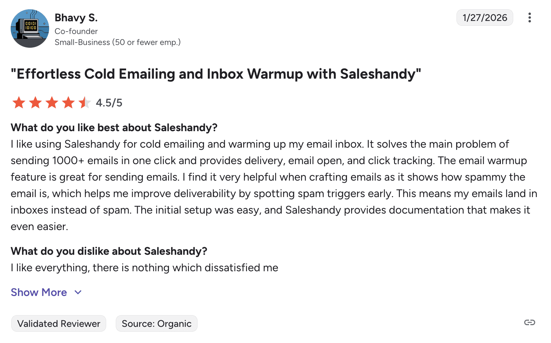This screenshot has width=551, height=343.
Task: Click the fourth rating star
Action: (x=68, y=103)
